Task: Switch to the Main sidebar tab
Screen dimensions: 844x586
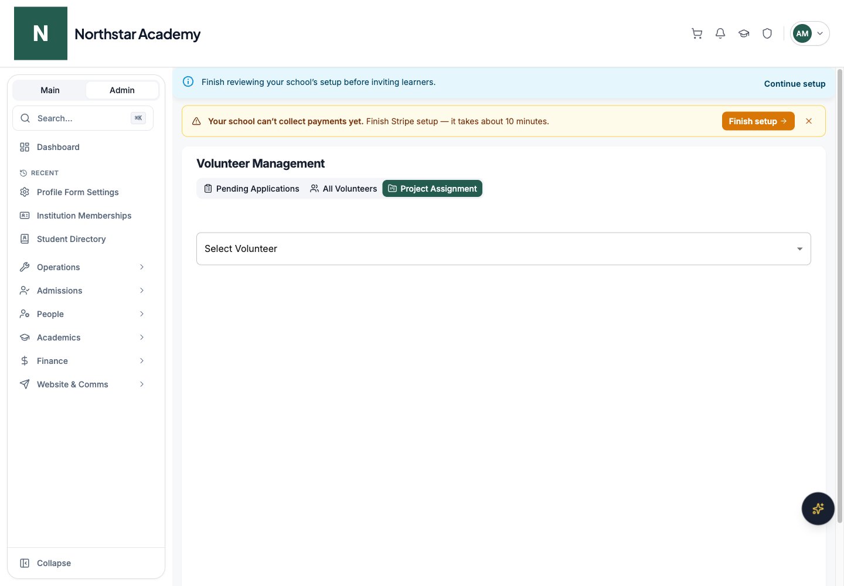Action: click(x=50, y=90)
